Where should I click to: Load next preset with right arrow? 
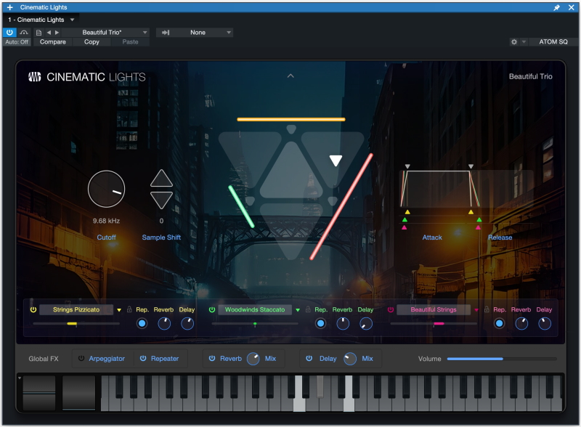tap(57, 33)
